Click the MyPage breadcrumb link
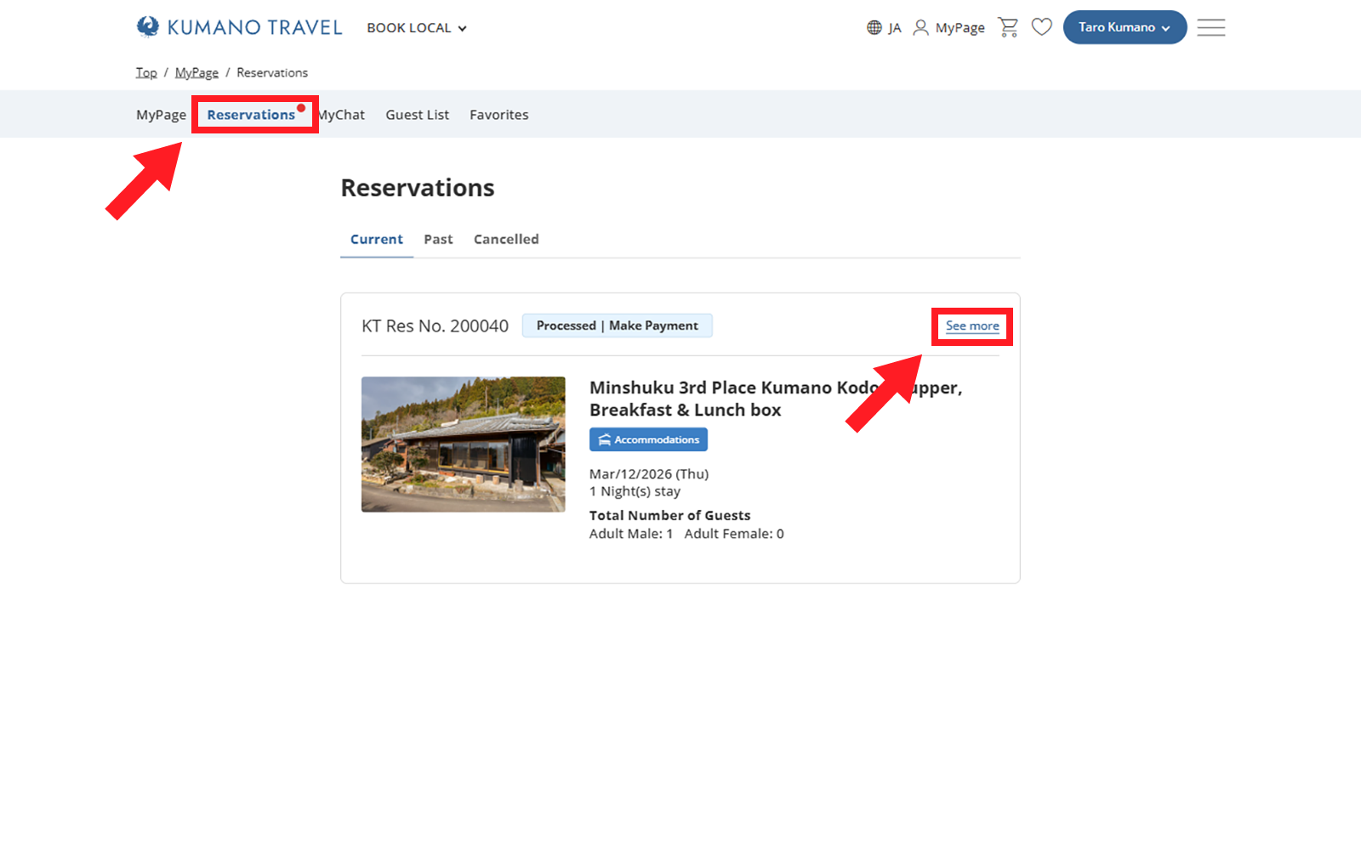The image size is (1361, 850). [x=196, y=73]
